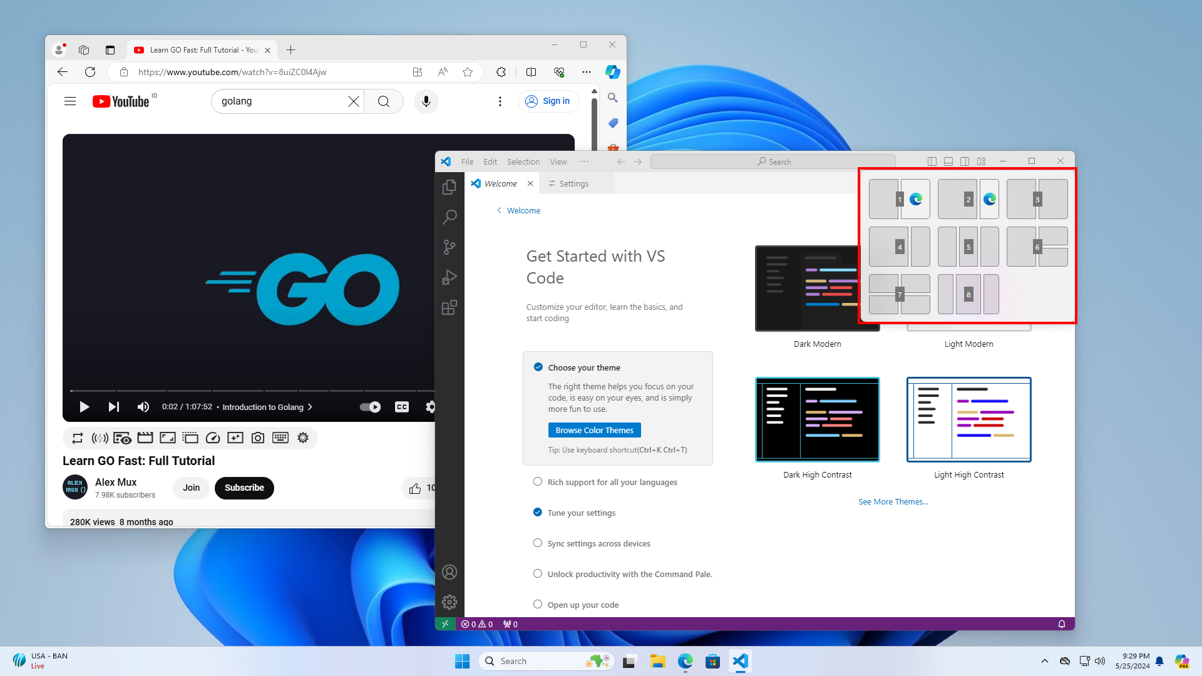The height and width of the screenshot is (676, 1202).
Task: Open the Edit menu in VS Code
Action: coord(490,161)
